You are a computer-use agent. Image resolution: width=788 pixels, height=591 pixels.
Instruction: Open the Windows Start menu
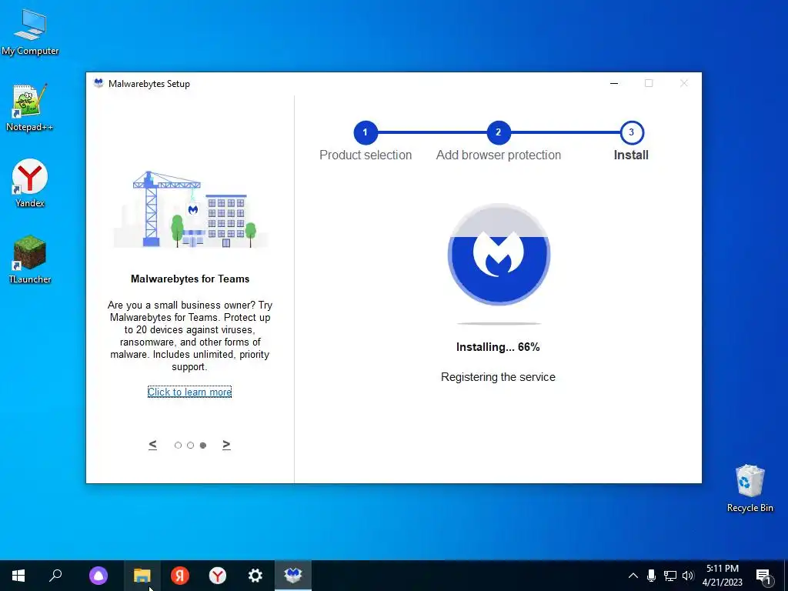pyautogui.click(x=18, y=576)
